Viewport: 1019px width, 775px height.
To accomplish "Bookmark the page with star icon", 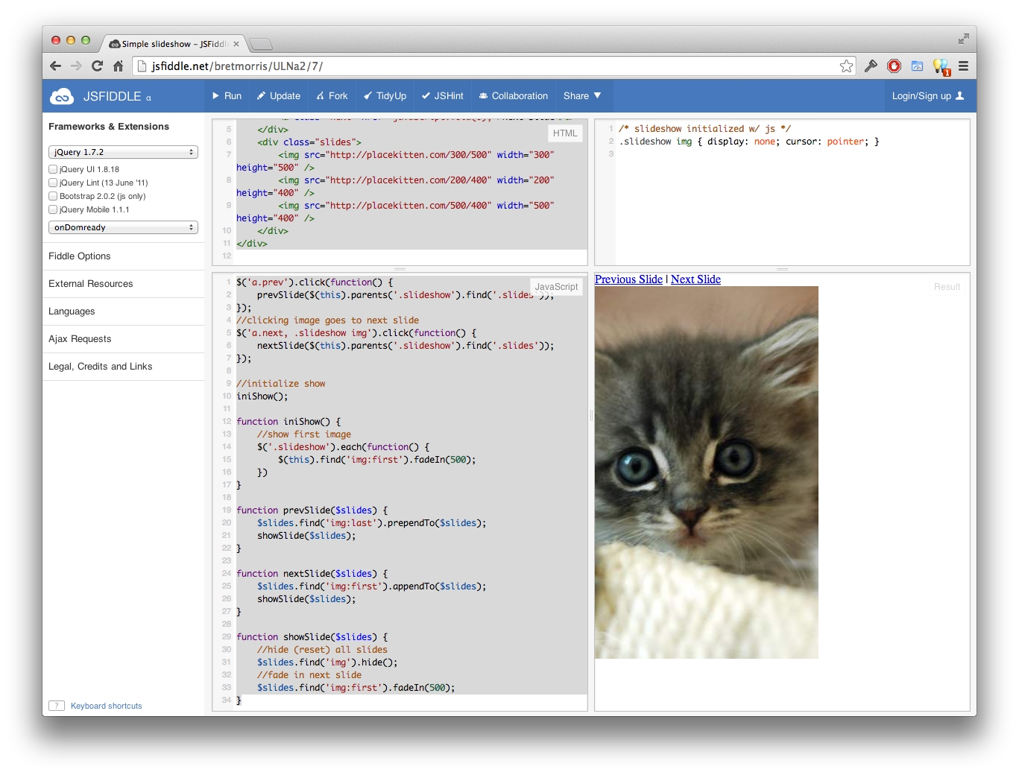I will coord(846,66).
